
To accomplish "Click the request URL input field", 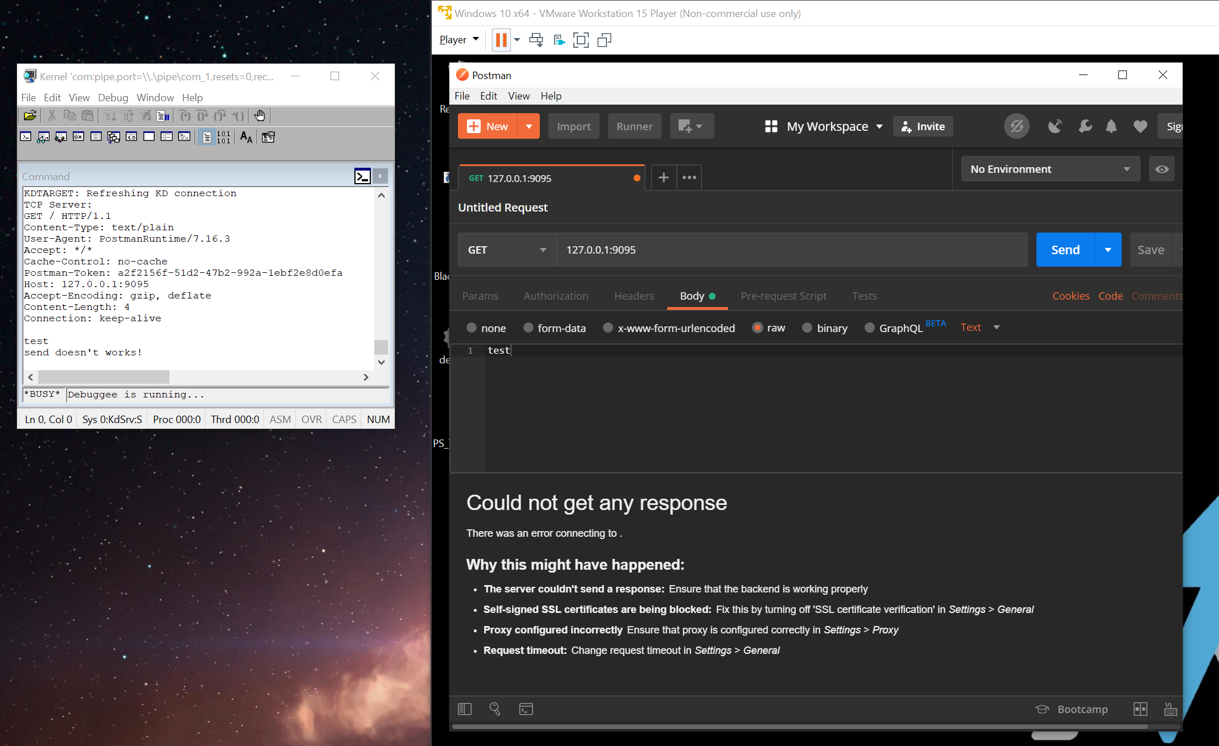I will (x=739, y=250).
